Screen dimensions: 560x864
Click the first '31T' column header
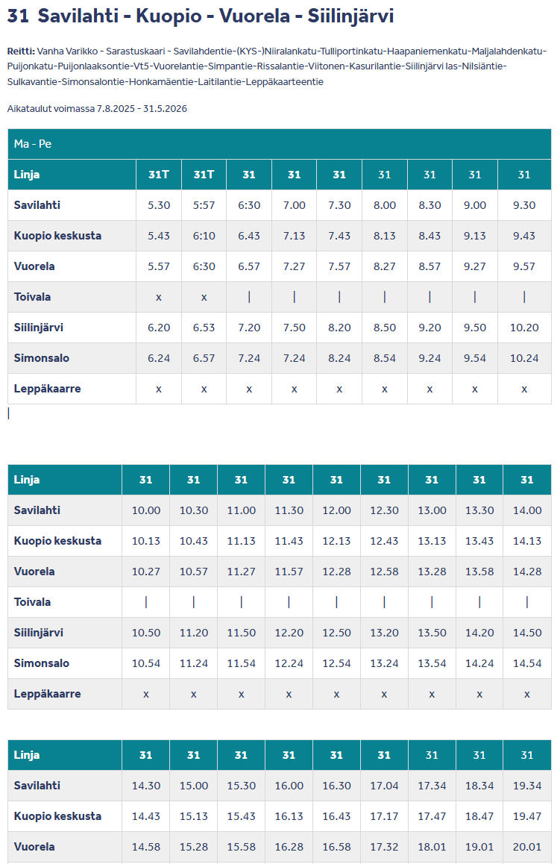pyautogui.click(x=159, y=175)
